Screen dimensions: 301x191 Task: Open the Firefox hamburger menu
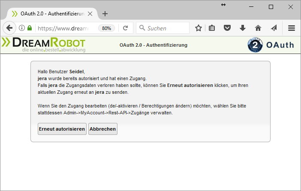point(292,28)
